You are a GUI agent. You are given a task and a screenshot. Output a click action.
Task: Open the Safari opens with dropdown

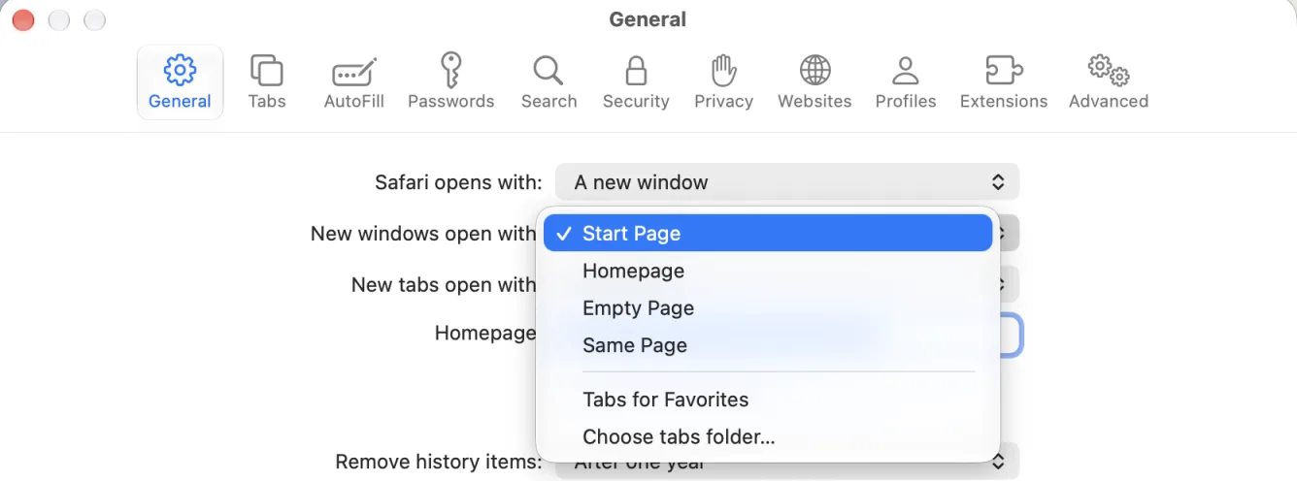(x=787, y=182)
